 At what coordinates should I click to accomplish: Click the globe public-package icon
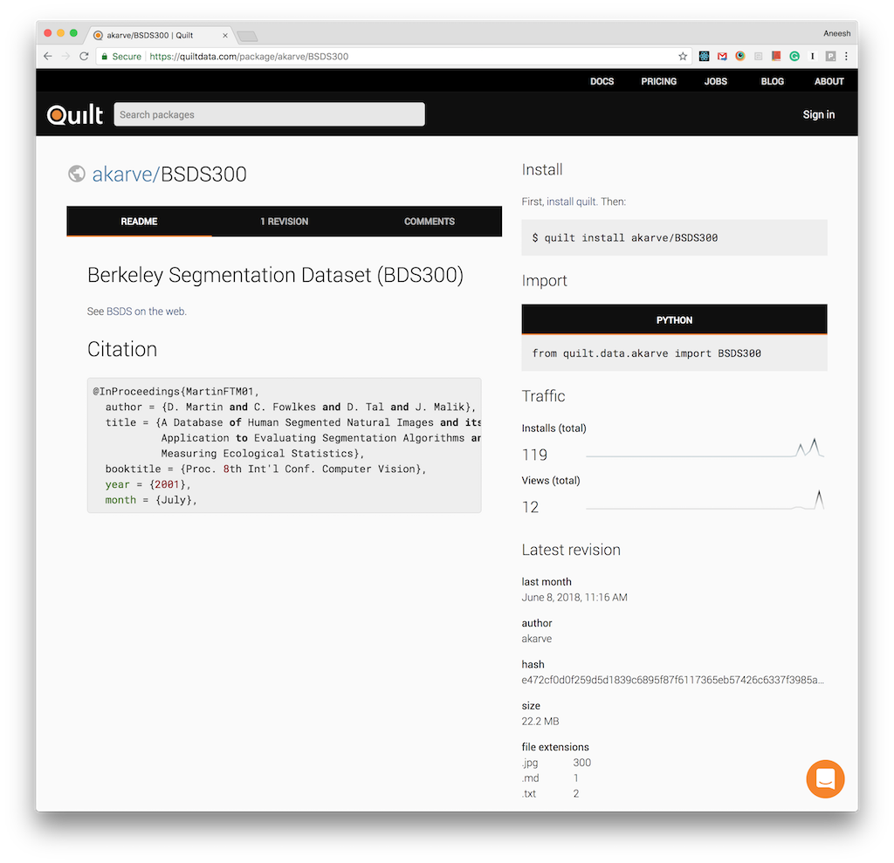pos(77,174)
